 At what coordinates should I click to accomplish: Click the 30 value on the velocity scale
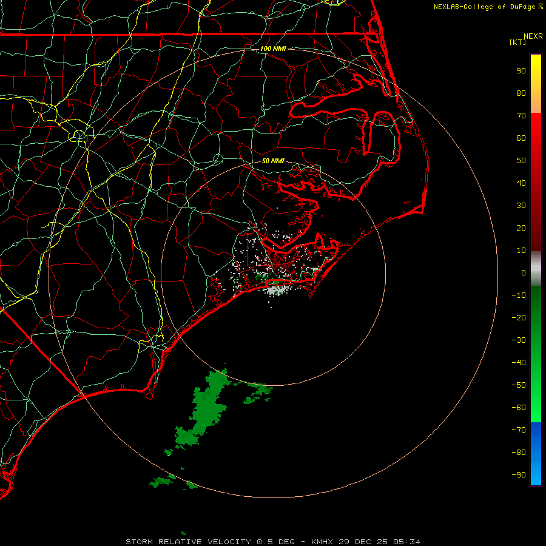(521, 206)
